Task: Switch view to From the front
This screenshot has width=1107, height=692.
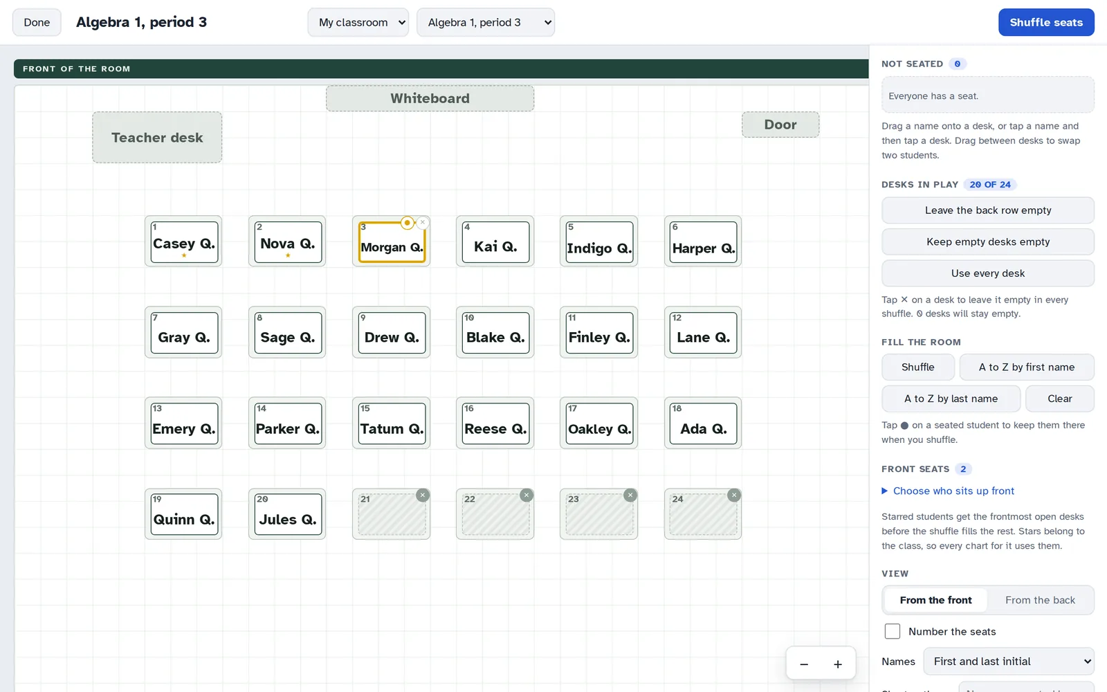Action: pos(935,600)
